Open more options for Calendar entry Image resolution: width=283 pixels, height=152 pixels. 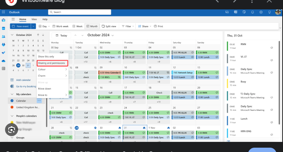pos(39,100)
